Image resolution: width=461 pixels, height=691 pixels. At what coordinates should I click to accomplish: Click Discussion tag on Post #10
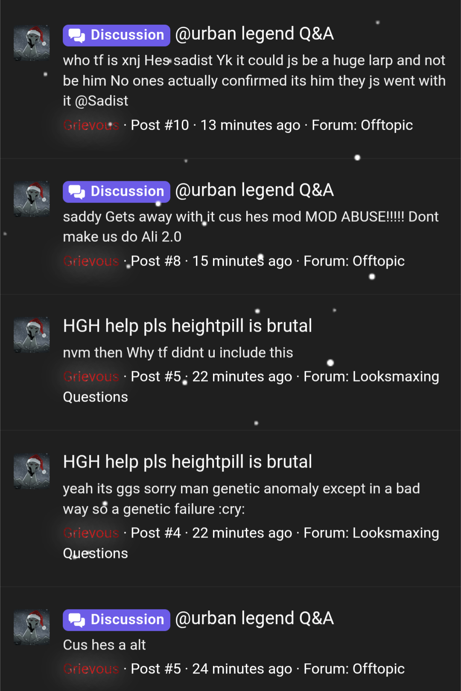coord(117,35)
